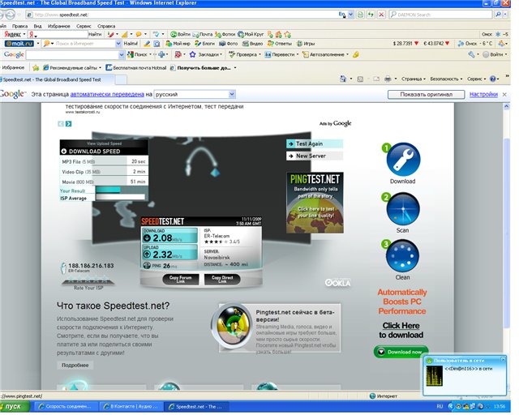Click Test Again on Speedtest
This screenshot has height=415, width=519.
(315, 143)
